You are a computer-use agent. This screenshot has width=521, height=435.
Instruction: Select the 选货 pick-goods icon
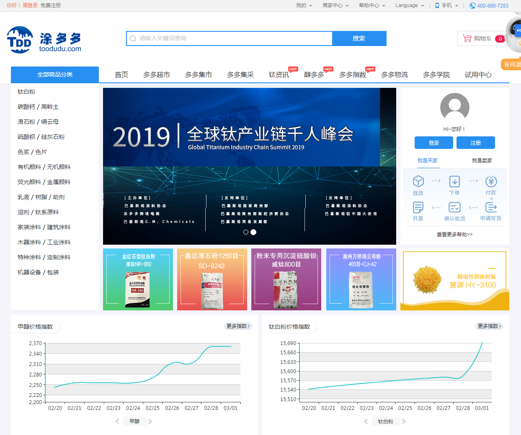click(418, 182)
